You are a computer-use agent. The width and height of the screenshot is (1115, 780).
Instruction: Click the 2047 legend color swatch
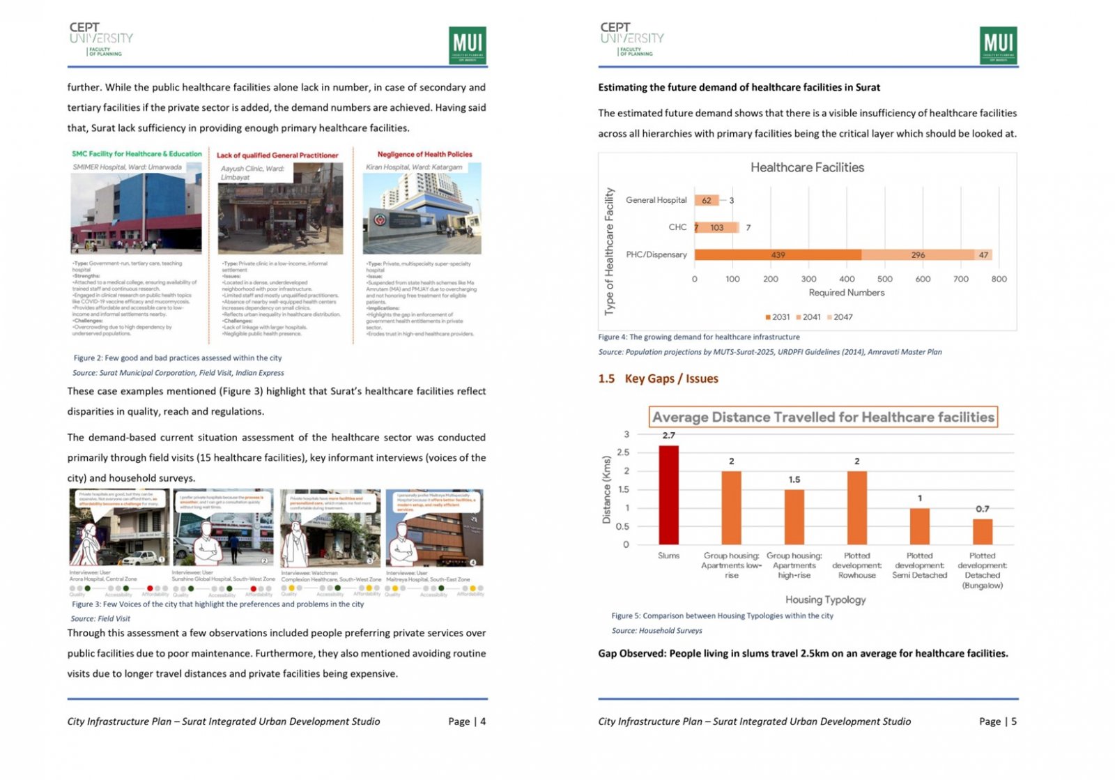click(829, 317)
